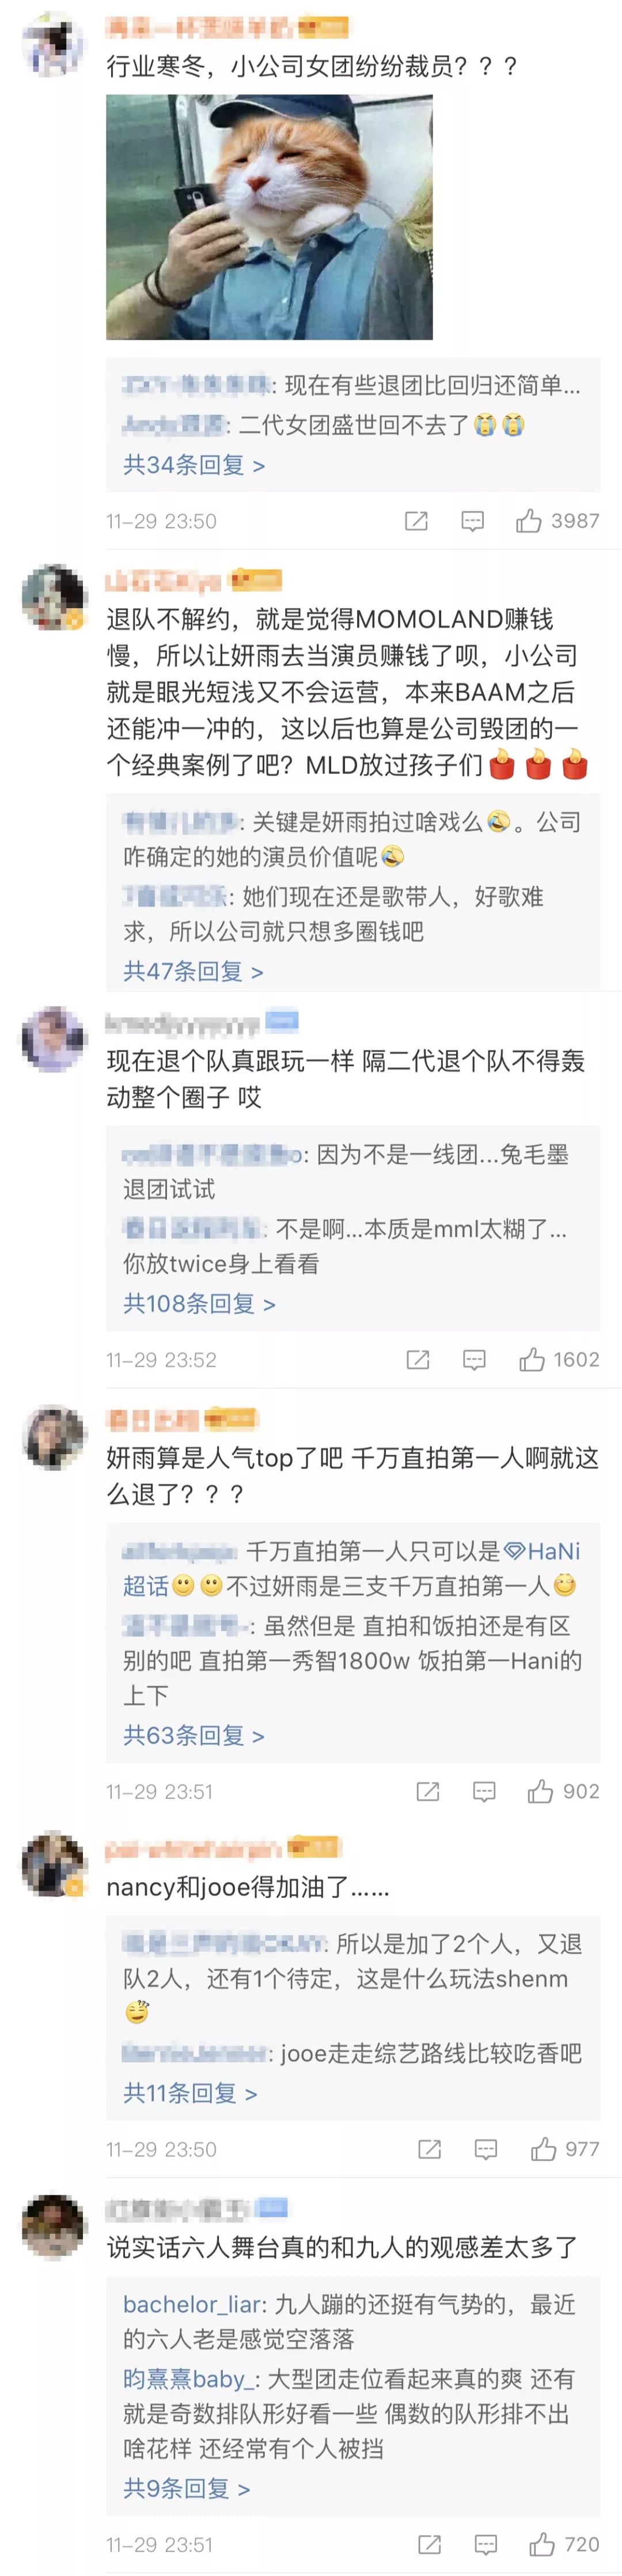Open avatar of first commenter
Screen dimensions: 622x2576
[53, 45]
